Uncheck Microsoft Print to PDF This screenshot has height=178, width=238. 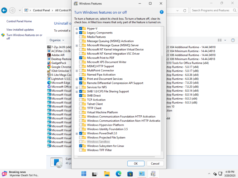coord(81,58)
